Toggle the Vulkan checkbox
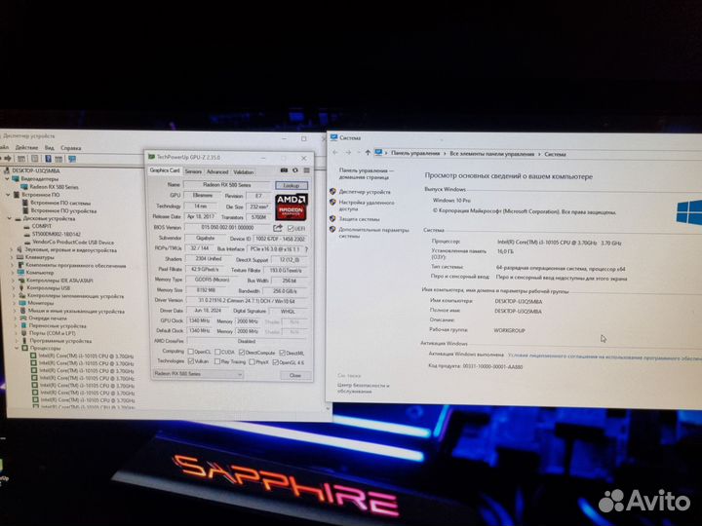 pos(189,360)
